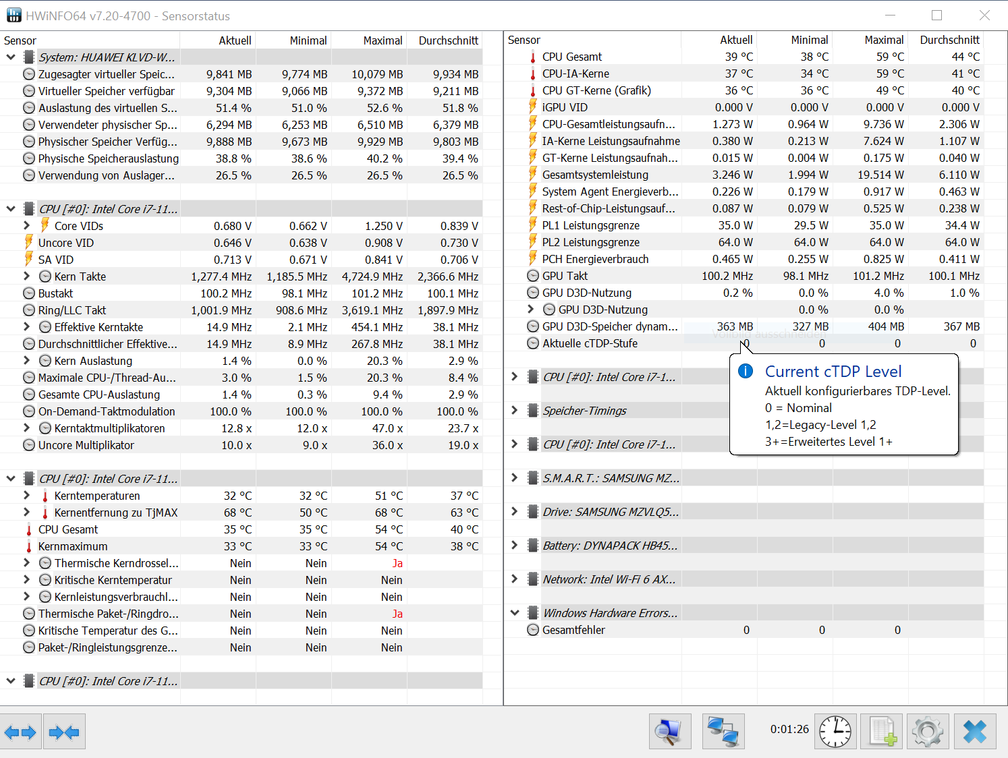Image resolution: width=1008 pixels, height=758 pixels.
Task: Expand the Drive: SAMSUNG MZVLQ5... section
Action: tap(515, 511)
